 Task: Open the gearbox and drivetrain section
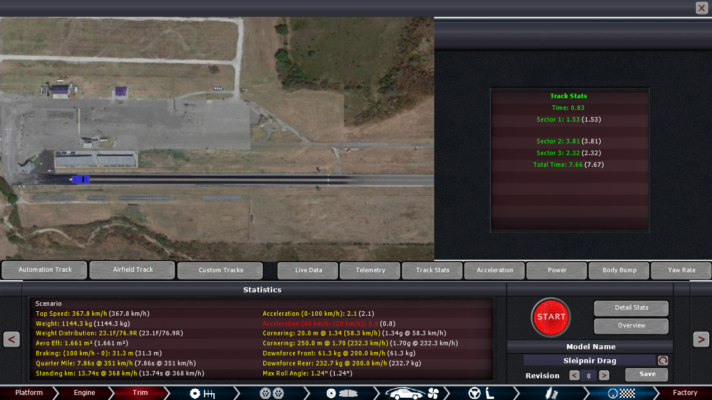click(x=202, y=393)
